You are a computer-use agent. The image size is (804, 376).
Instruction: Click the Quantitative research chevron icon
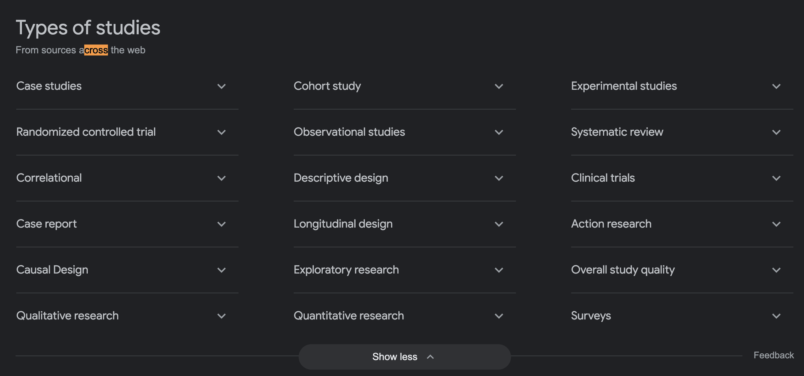[499, 316]
